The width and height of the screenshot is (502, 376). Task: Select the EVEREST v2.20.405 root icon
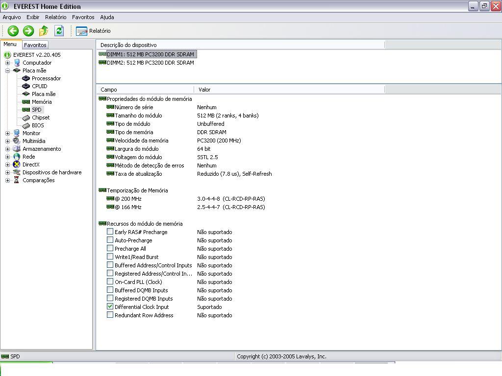[x=7, y=55]
